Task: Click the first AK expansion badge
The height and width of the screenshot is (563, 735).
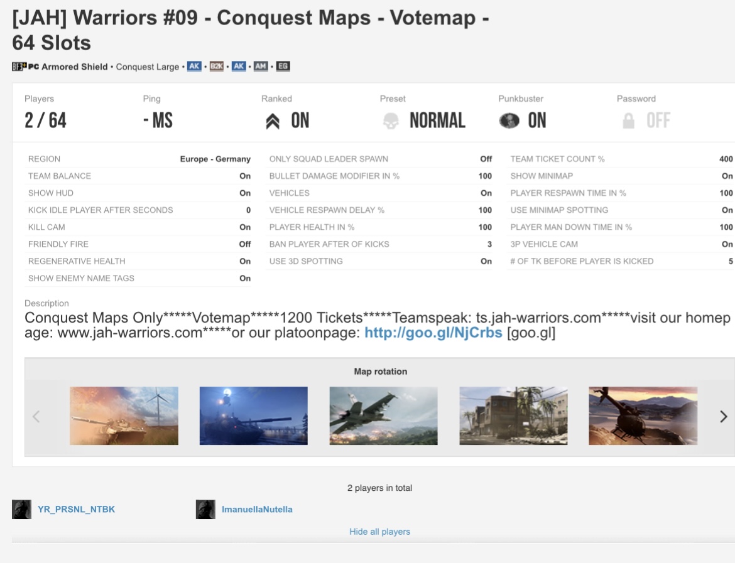Action: (194, 66)
